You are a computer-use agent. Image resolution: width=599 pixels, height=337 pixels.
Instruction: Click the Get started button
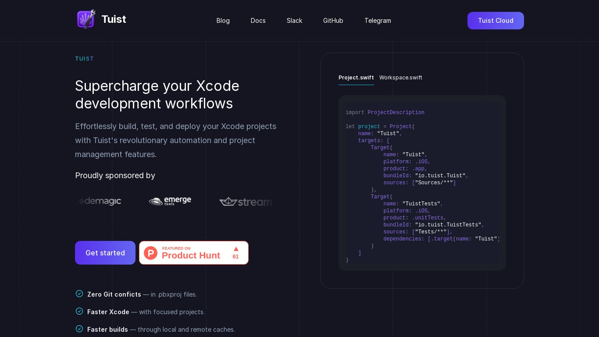(105, 253)
